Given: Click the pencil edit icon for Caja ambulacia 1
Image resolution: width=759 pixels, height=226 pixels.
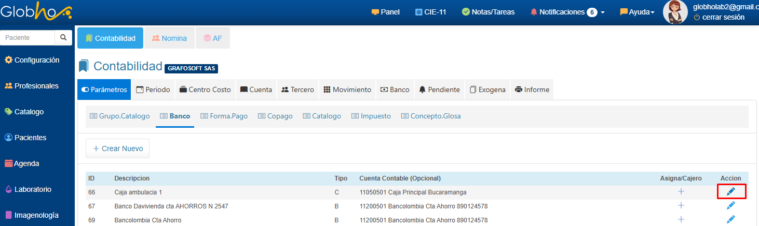Looking at the screenshot, I should (x=731, y=192).
